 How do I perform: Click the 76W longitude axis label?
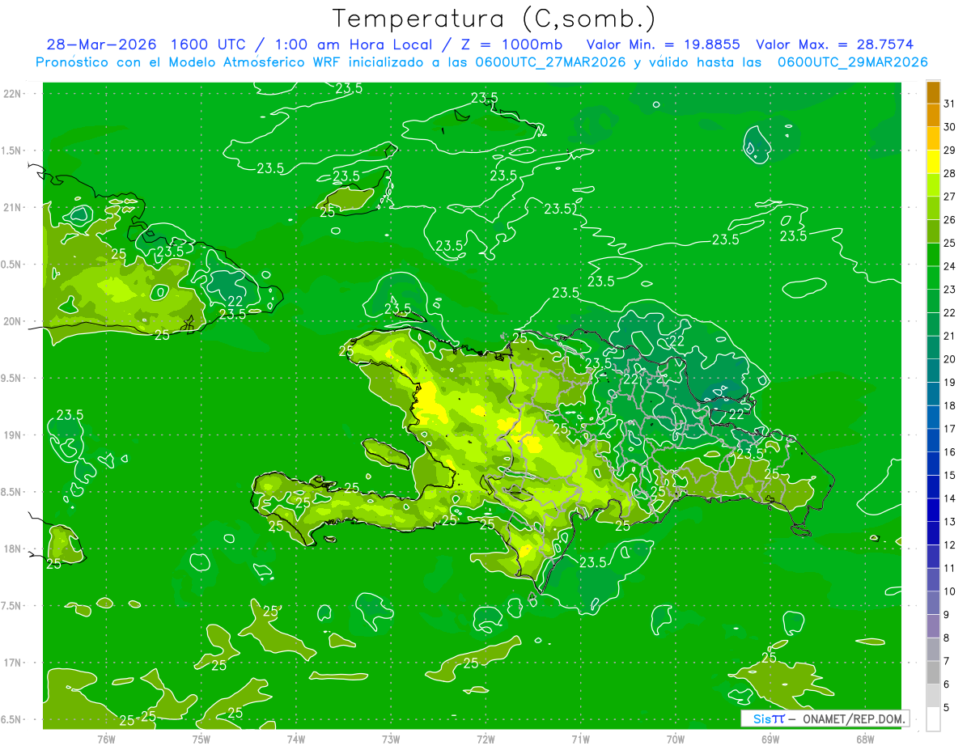tap(106, 739)
